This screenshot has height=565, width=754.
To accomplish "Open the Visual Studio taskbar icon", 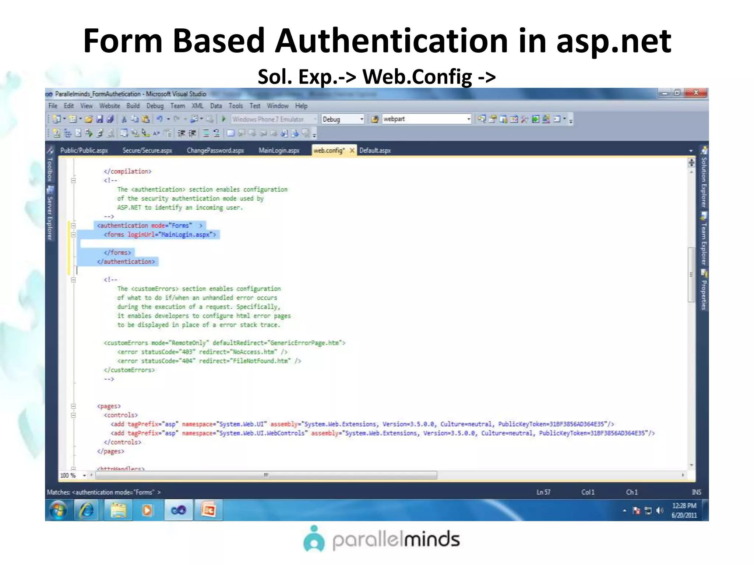I will (179, 510).
